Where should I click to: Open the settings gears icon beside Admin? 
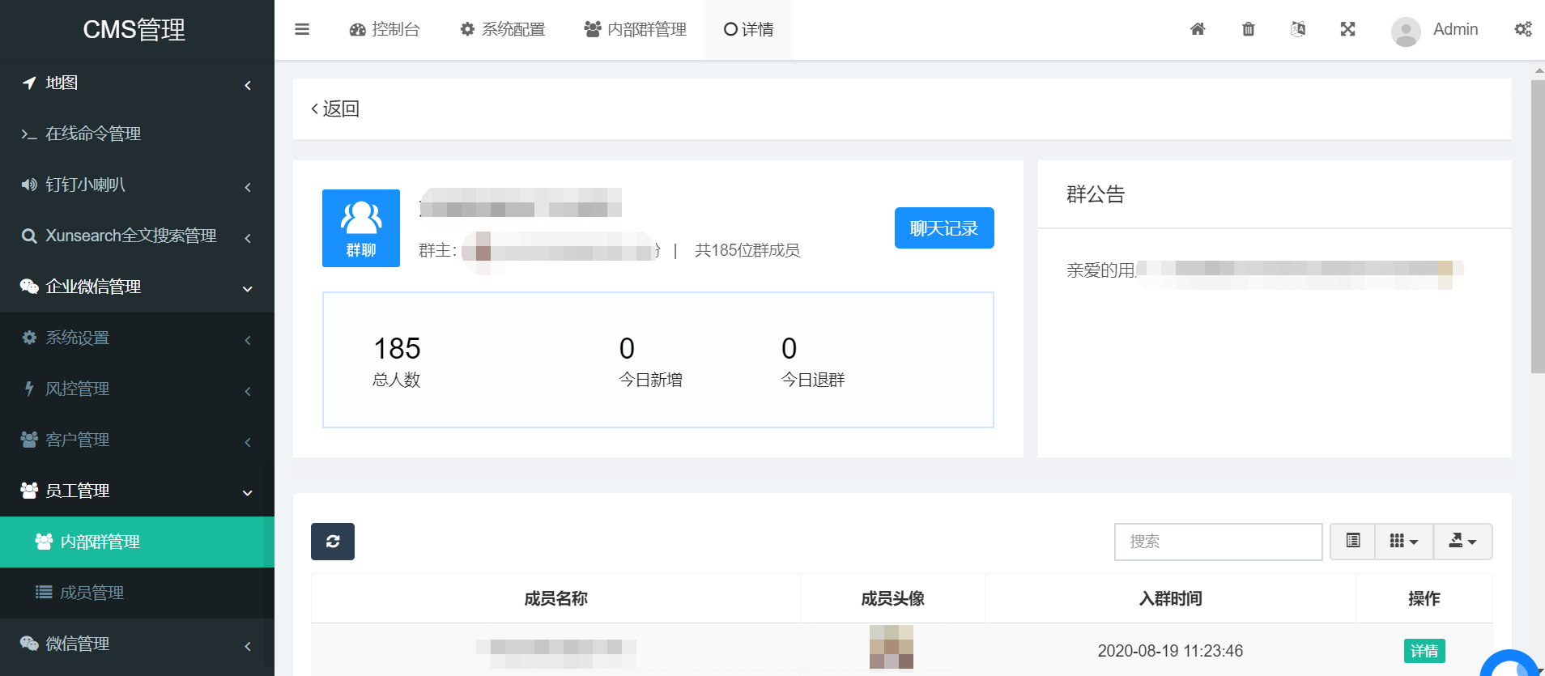pyautogui.click(x=1522, y=29)
